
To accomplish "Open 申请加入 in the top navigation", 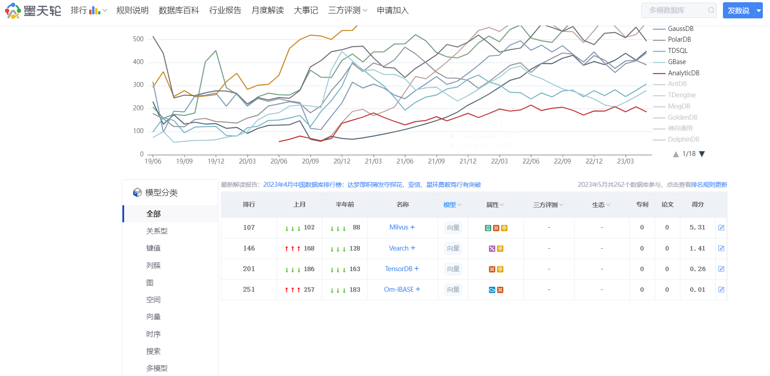I will pyautogui.click(x=393, y=10).
